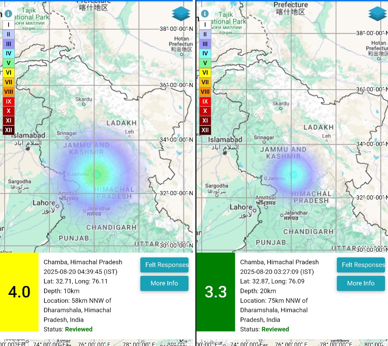Viewport: 388px width, 346px height.
Task: Click Srinagar label on the left map
Action: tap(67, 133)
